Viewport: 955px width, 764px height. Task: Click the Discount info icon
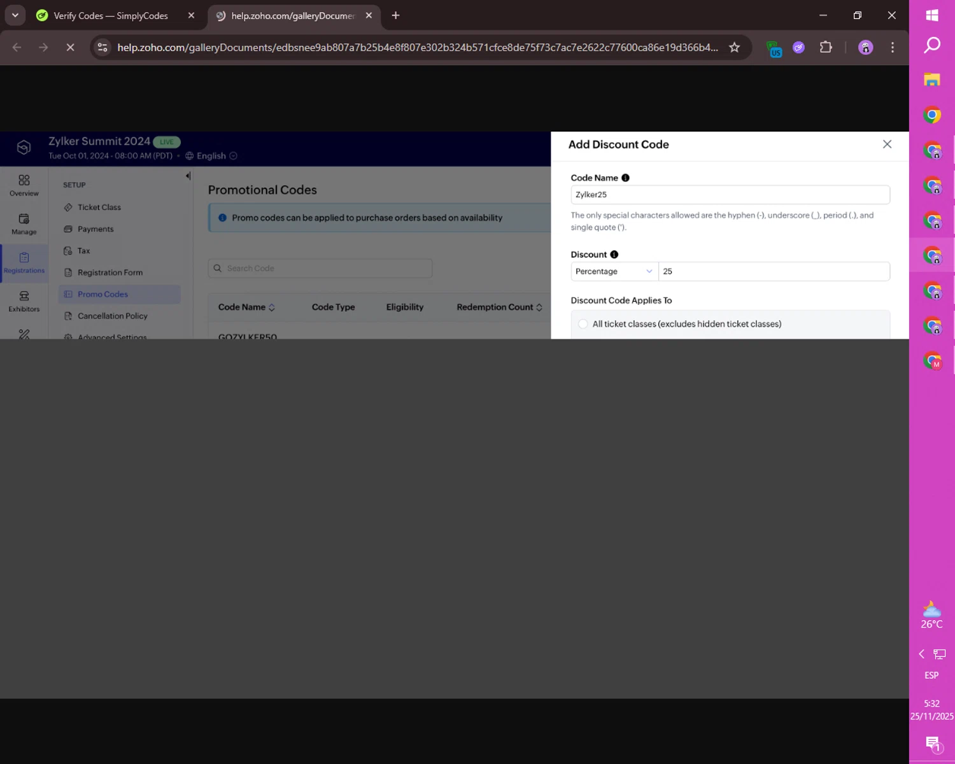tap(614, 254)
